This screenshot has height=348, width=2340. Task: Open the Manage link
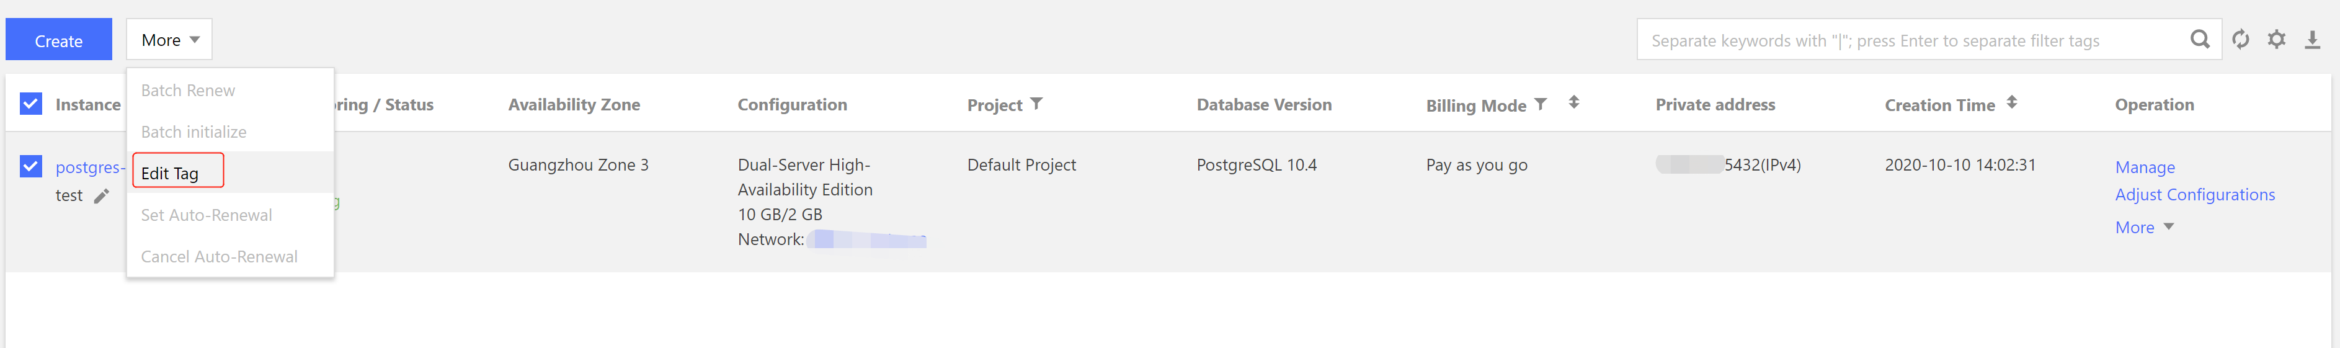(2144, 167)
